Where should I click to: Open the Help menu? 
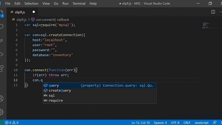(93, 3)
